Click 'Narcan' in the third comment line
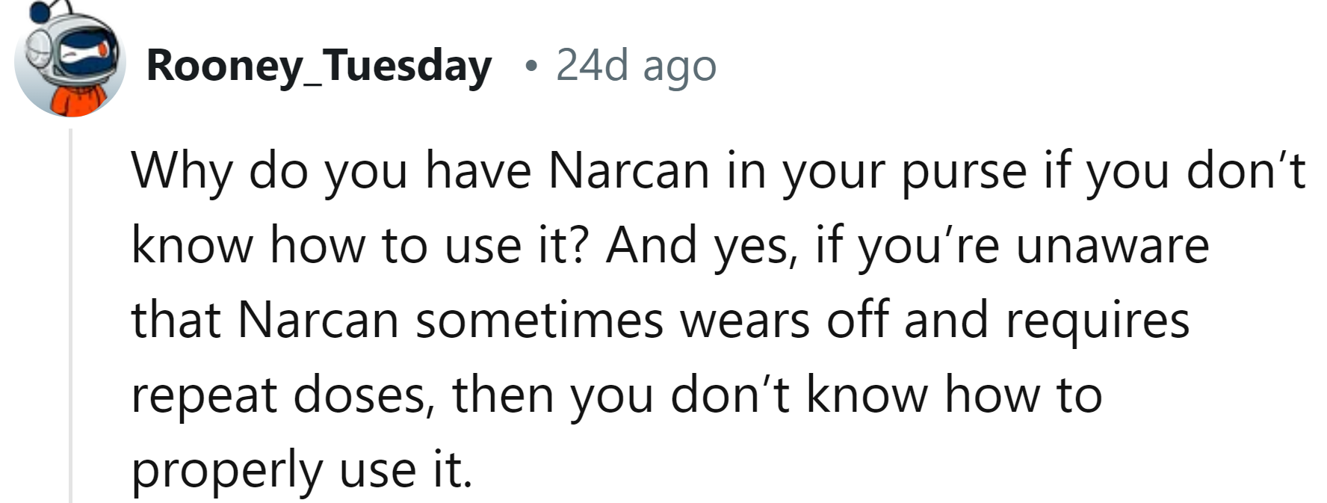 (318, 320)
